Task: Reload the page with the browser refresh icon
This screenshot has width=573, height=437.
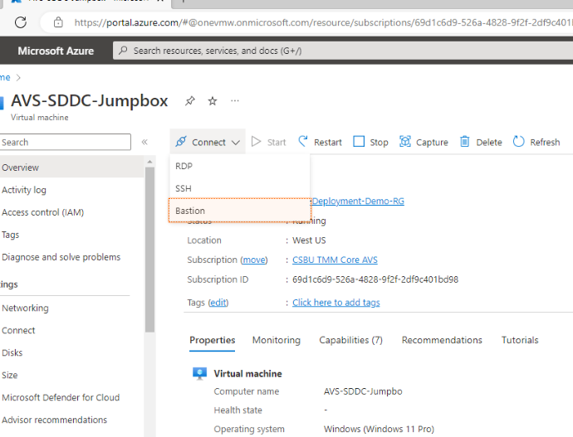Action: tap(21, 22)
